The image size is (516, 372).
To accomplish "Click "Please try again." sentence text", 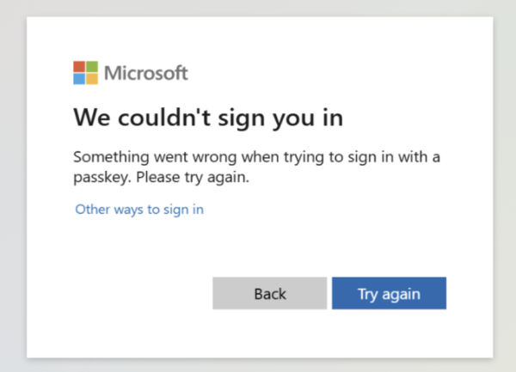I will [193, 178].
